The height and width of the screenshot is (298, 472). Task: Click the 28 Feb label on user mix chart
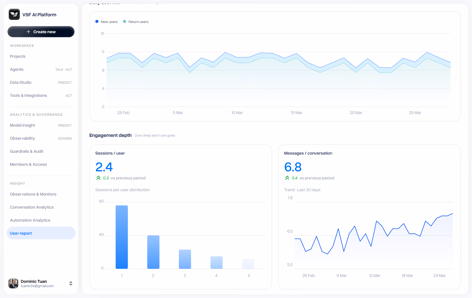coord(123,113)
